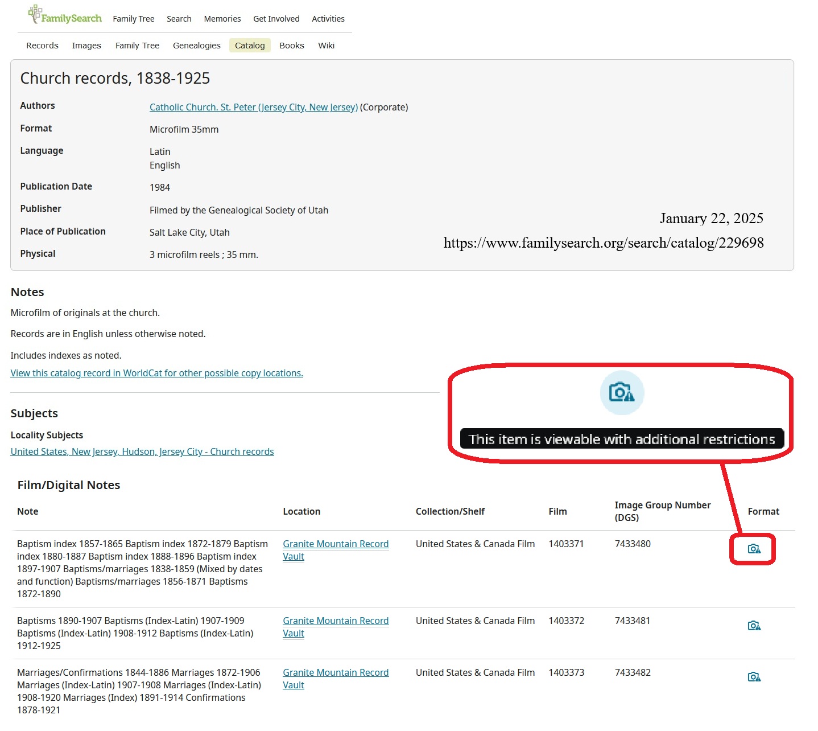Click the Marriages/Confirmations 1844-1886 note text
818x731 pixels.
(139, 691)
